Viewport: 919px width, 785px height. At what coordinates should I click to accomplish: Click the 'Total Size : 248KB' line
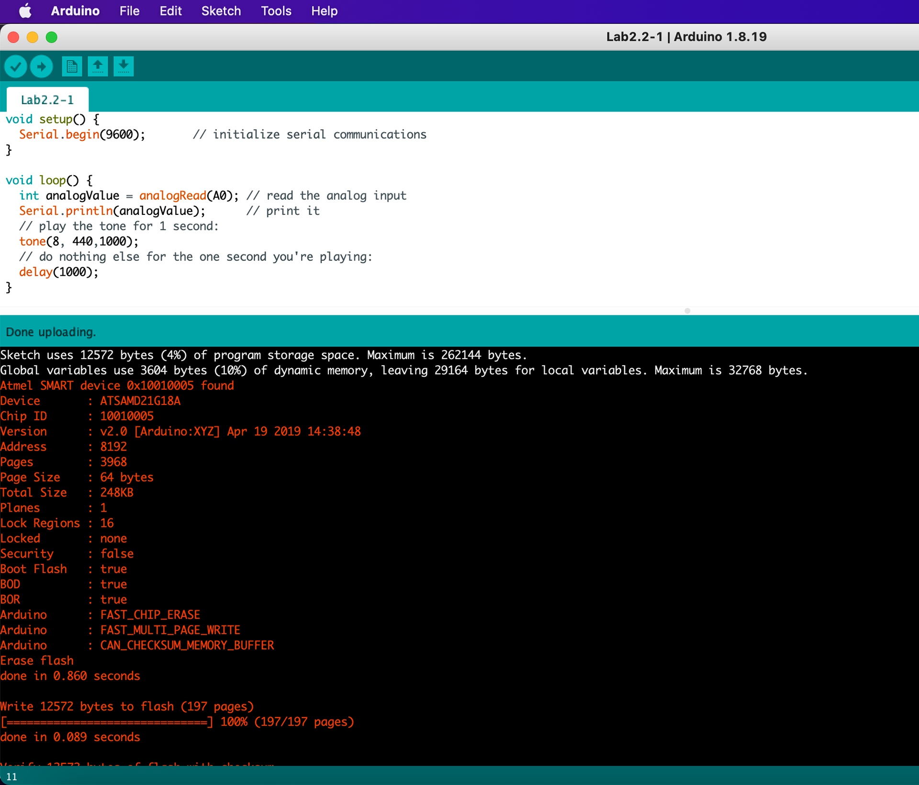[x=67, y=493]
